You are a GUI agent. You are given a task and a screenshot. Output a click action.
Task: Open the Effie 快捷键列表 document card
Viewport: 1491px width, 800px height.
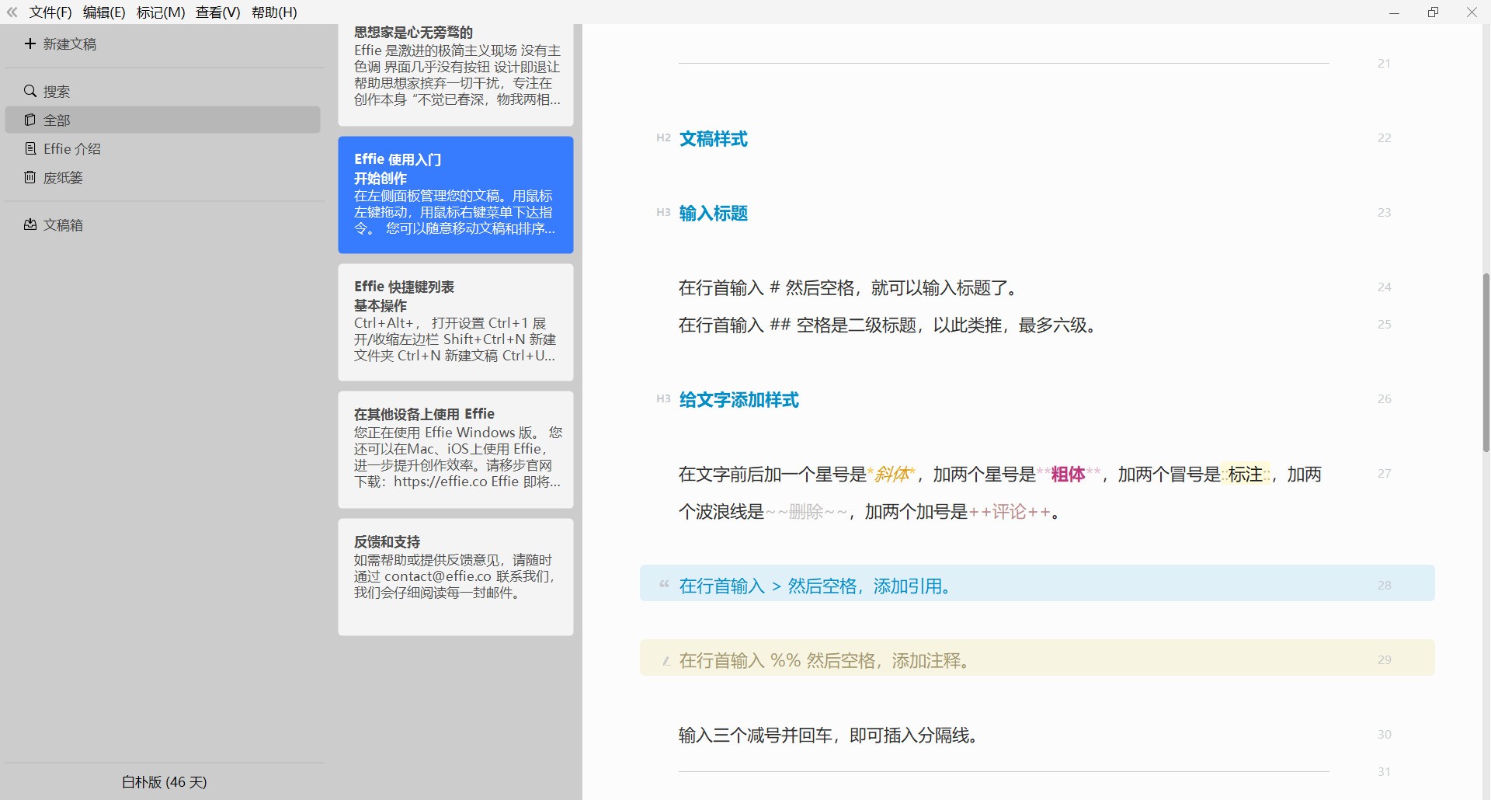[x=456, y=322]
